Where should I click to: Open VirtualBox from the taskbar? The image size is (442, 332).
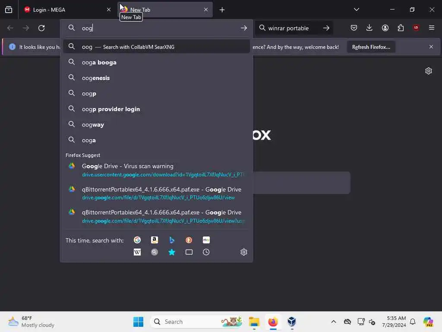(292, 322)
